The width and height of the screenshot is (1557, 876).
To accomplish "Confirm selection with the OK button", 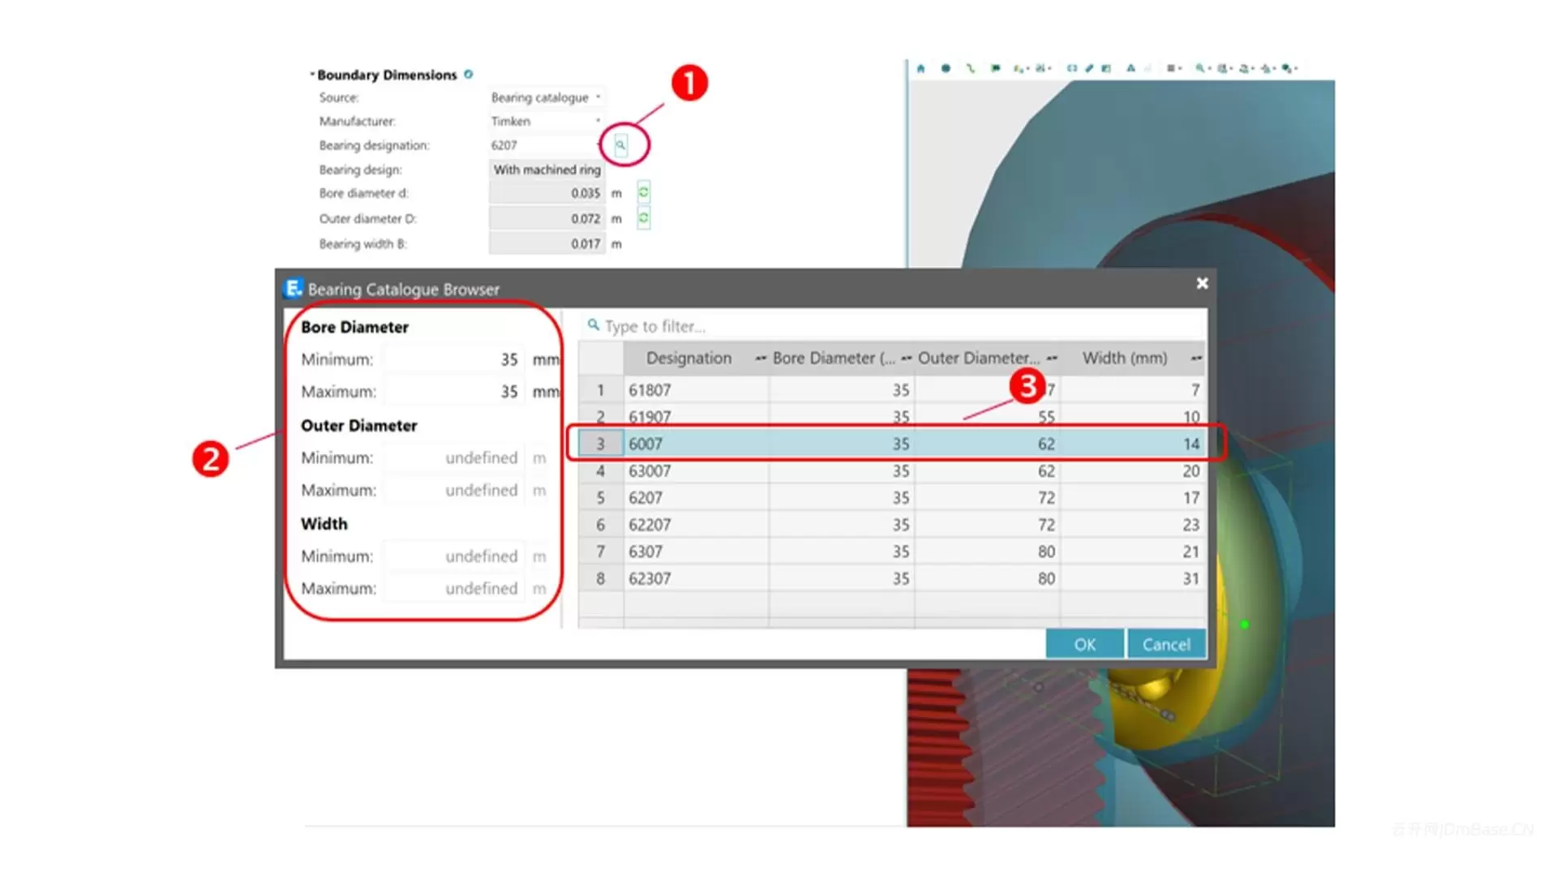I will click(x=1085, y=644).
